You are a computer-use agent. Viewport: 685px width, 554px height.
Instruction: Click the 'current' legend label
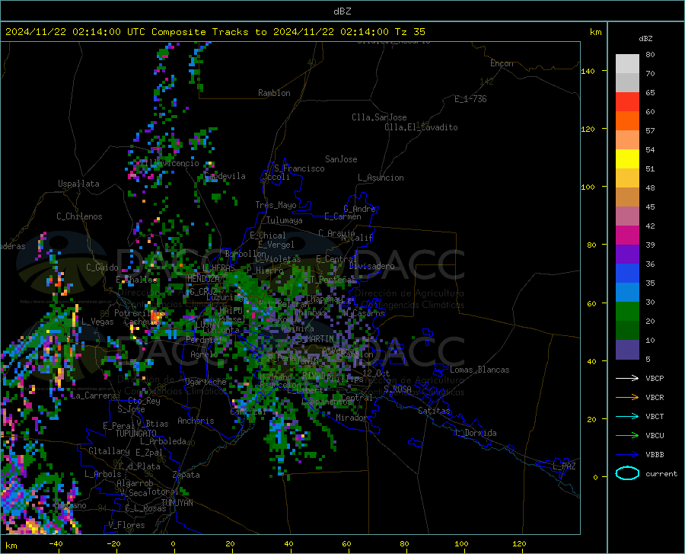point(661,473)
